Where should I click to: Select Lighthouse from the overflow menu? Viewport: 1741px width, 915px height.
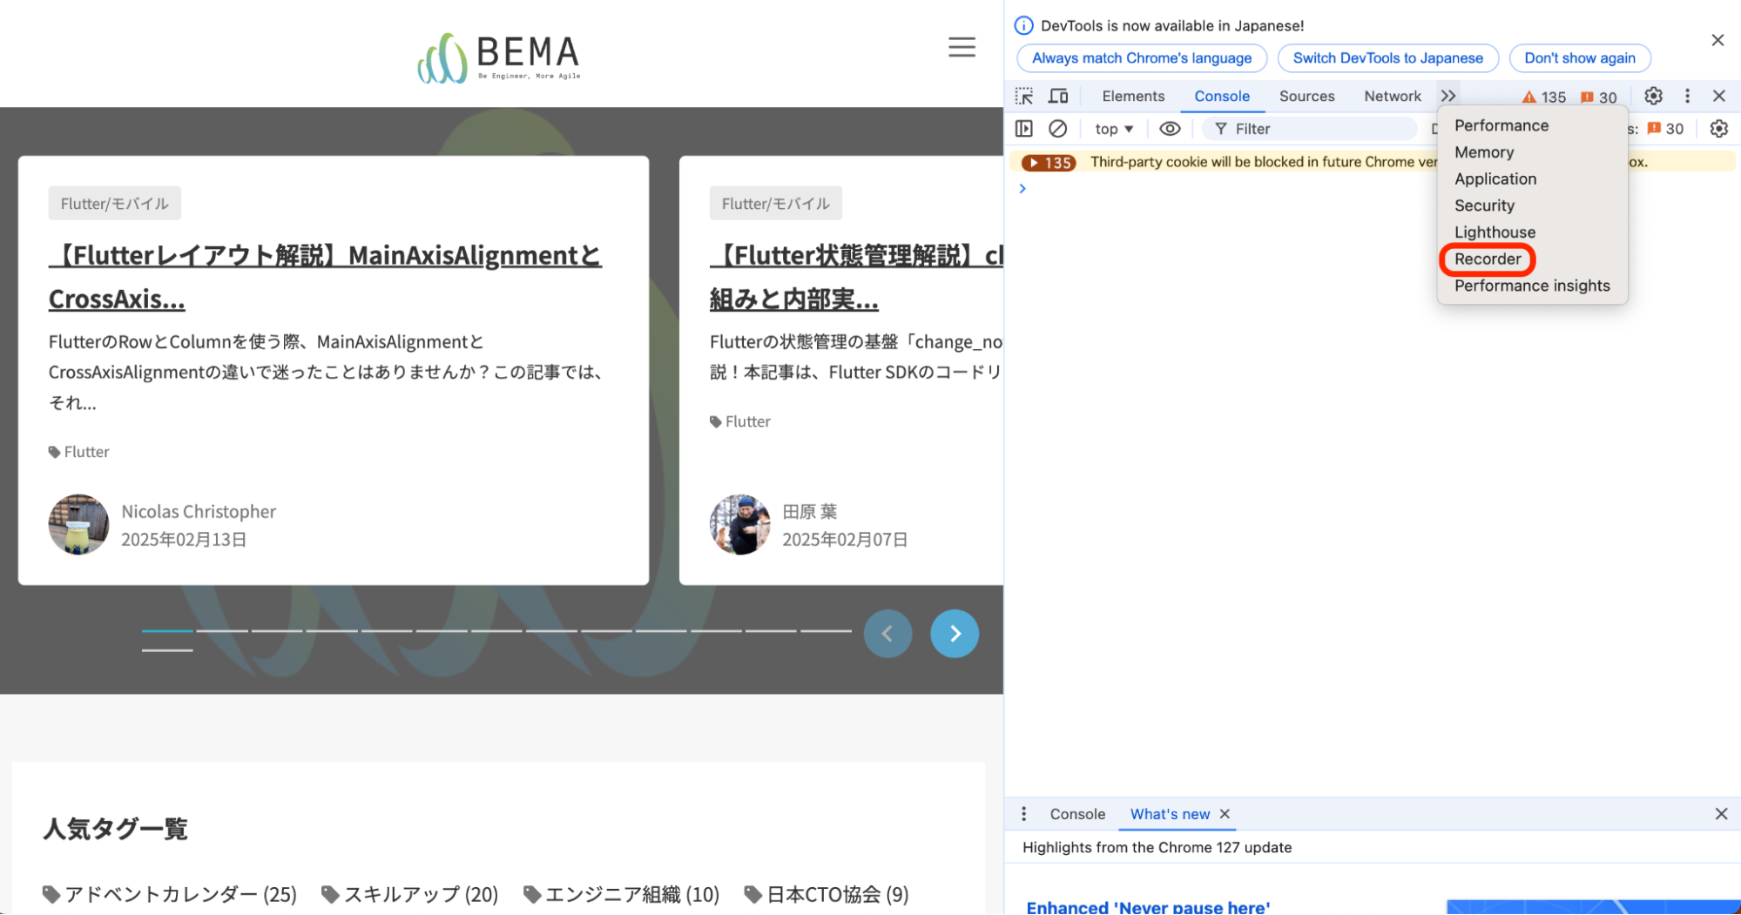tap(1495, 232)
